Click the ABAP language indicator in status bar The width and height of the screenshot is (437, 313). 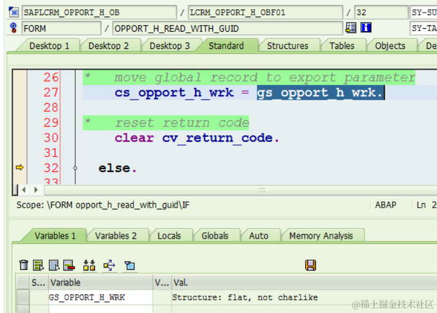(x=385, y=205)
